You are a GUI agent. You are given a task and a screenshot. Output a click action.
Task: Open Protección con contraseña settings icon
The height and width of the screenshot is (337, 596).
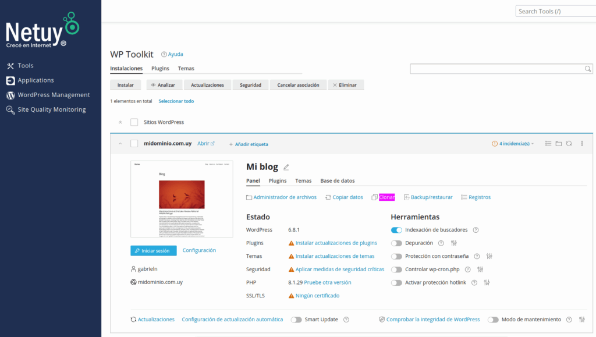(489, 257)
